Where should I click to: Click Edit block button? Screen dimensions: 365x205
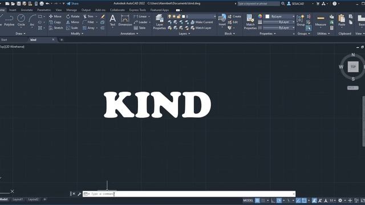click(x=233, y=22)
